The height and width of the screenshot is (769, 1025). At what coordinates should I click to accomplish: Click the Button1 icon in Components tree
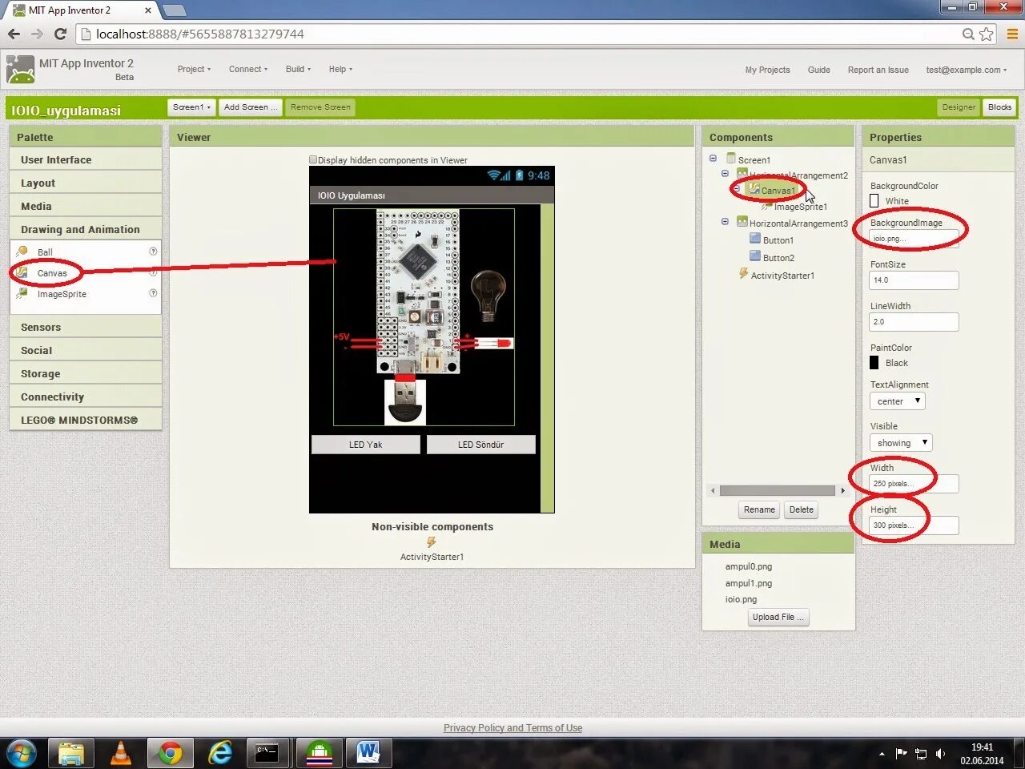(x=755, y=239)
